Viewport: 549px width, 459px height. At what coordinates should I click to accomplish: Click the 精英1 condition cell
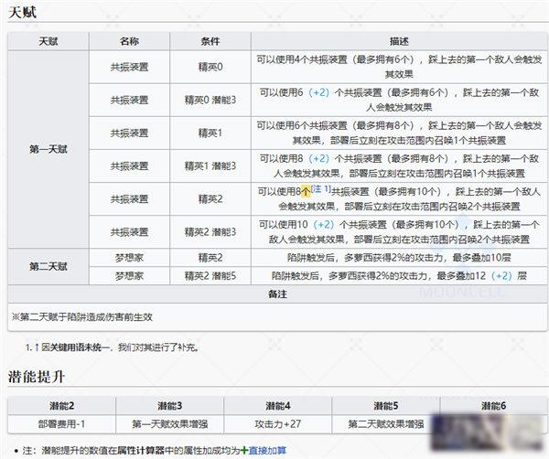[210, 133]
